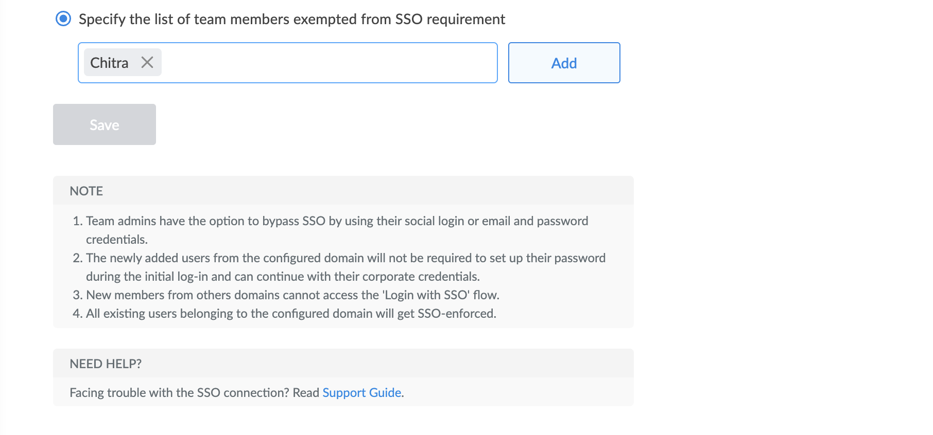Screen dimensions: 933x435
Task: Click the 'Facing trouble with the SSO connection?' text
Action: coord(180,392)
